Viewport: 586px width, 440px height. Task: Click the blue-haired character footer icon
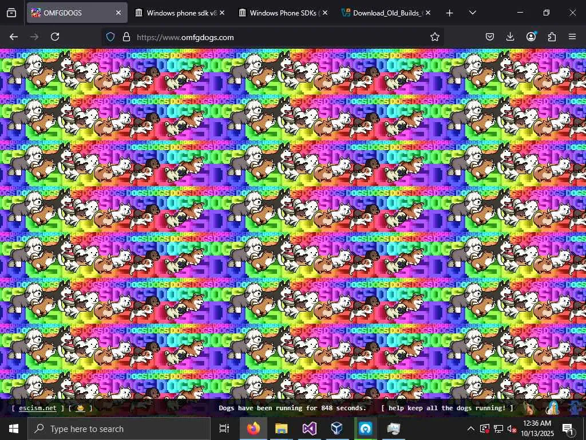[x=553, y=408]
